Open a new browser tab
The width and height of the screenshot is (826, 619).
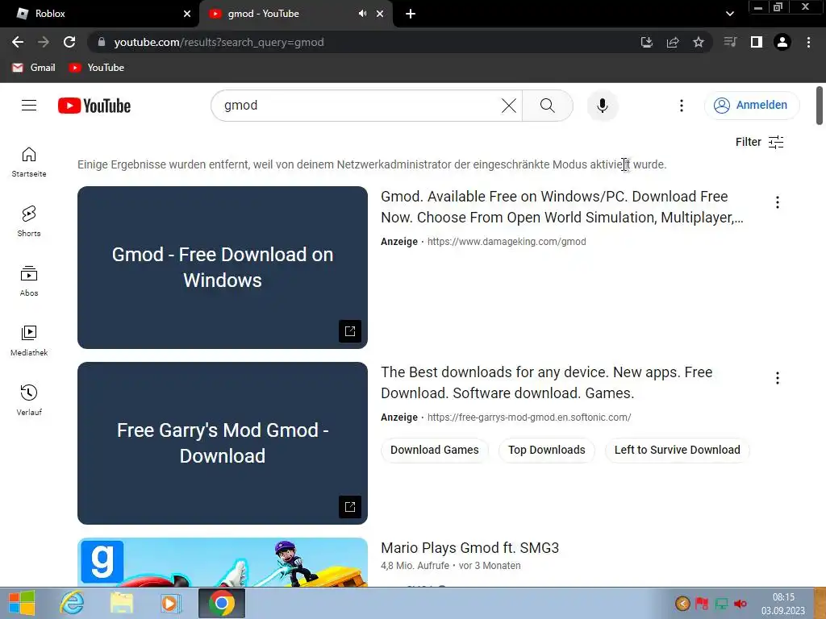click(411, 14)
